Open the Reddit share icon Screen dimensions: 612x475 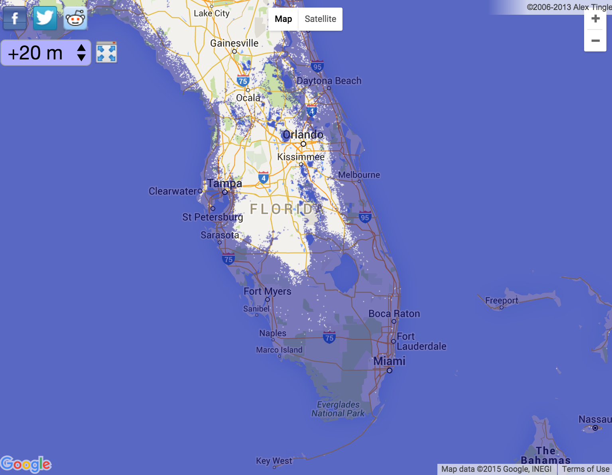75,18
